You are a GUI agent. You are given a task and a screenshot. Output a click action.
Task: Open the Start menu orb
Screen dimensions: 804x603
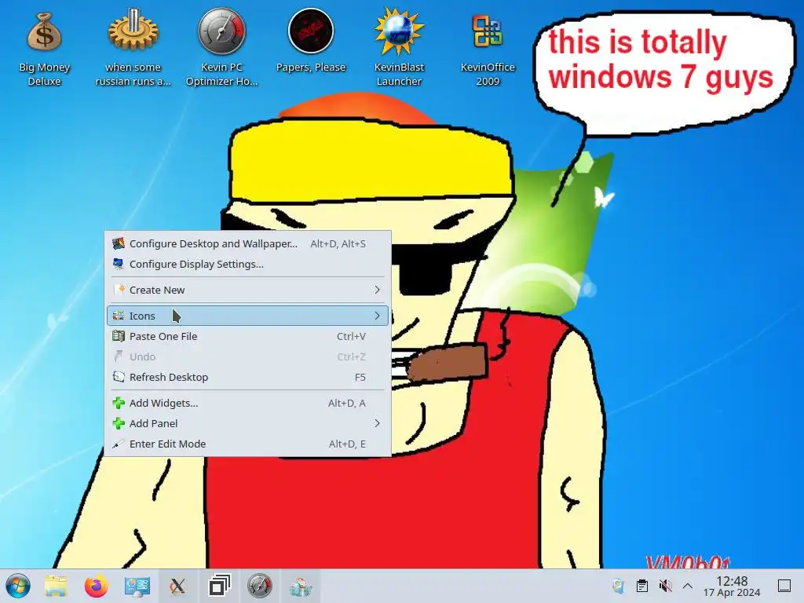[x=18, y=586]
